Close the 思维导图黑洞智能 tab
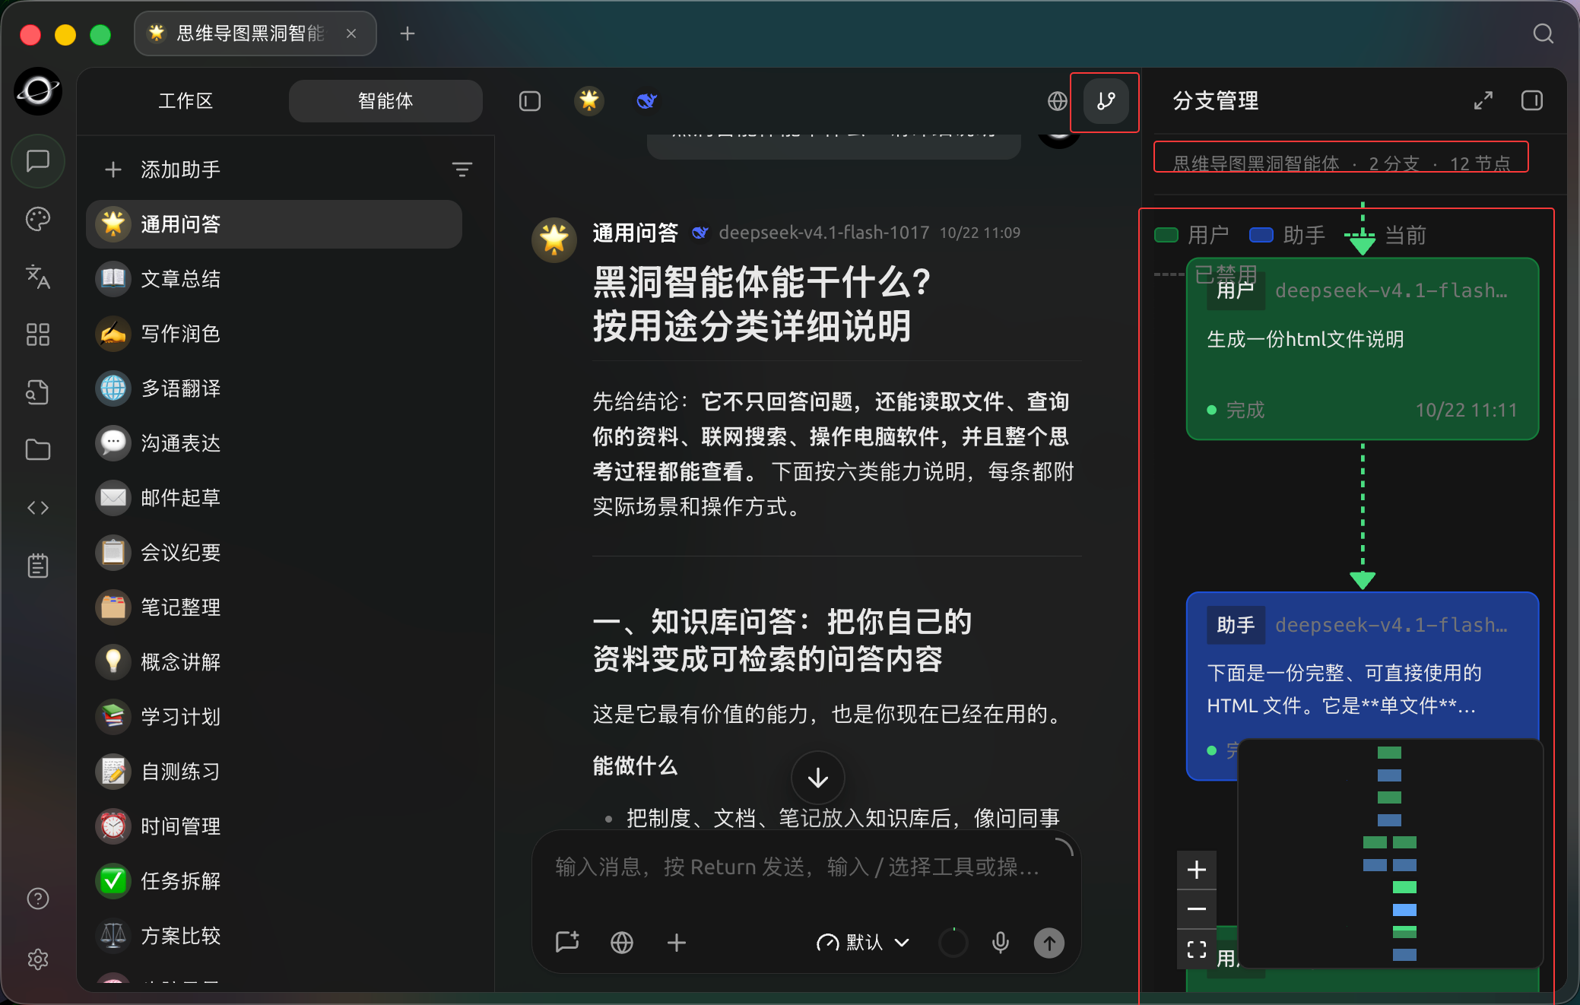This screenshot has height=1005, width=1580. (x=351, y=33)
